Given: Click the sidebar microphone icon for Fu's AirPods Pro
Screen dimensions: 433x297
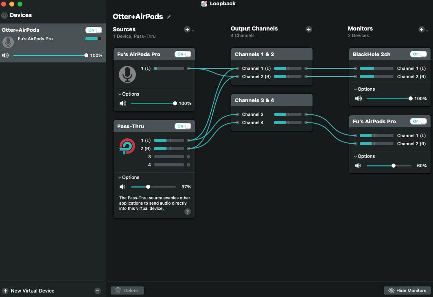Looking at the screenshot, I should (8, 42).
